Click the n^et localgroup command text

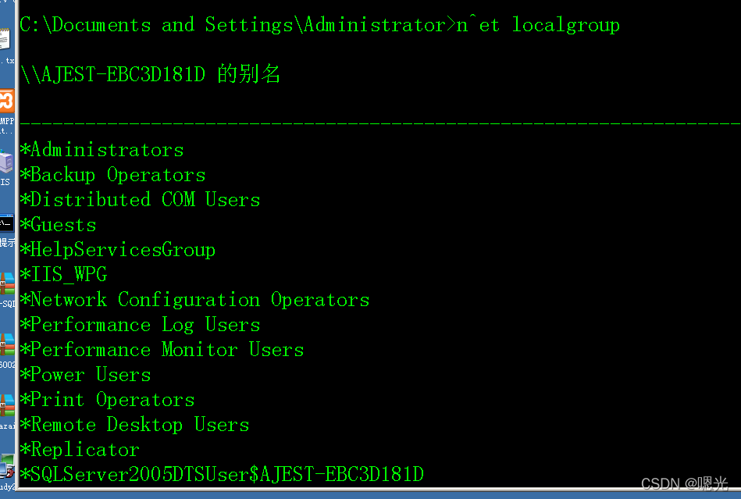point(538,24)
